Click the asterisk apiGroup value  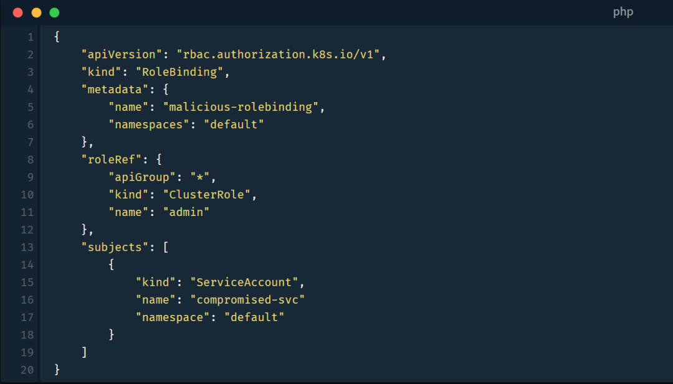coord(199,177)
